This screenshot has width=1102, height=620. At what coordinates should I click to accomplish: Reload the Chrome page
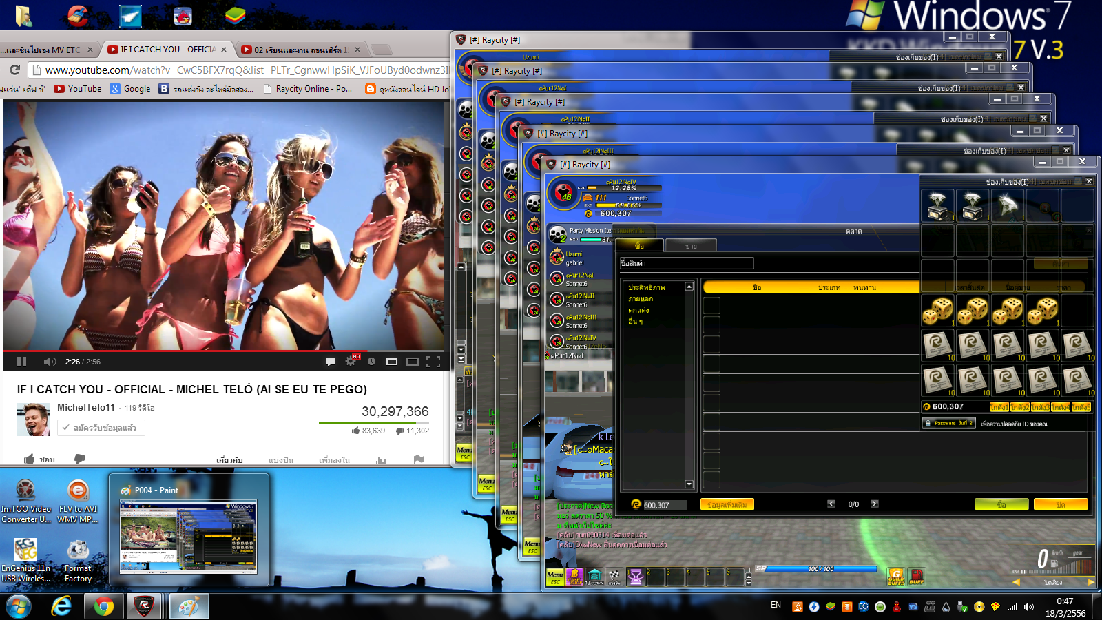point(14,70)
